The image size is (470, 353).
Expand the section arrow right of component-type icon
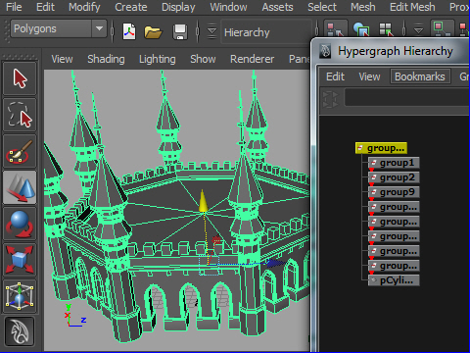(419, 30)
